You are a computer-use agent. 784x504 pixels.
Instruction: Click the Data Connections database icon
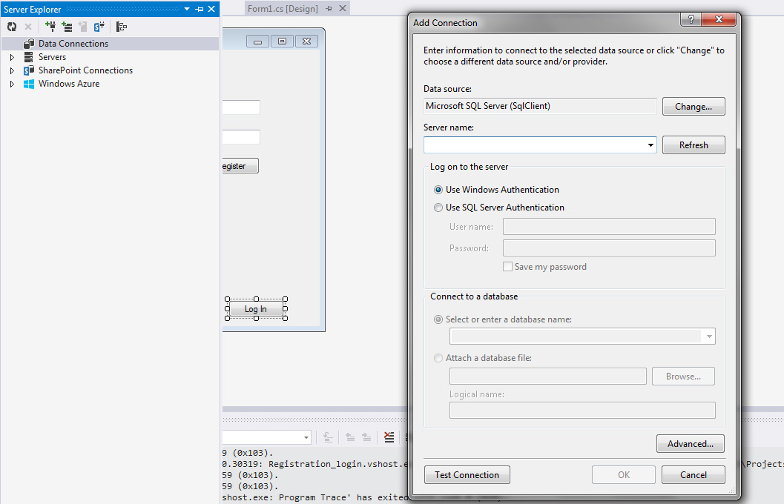(x=29, y=44)
